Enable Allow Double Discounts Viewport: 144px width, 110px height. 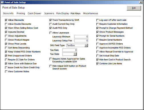6,24
